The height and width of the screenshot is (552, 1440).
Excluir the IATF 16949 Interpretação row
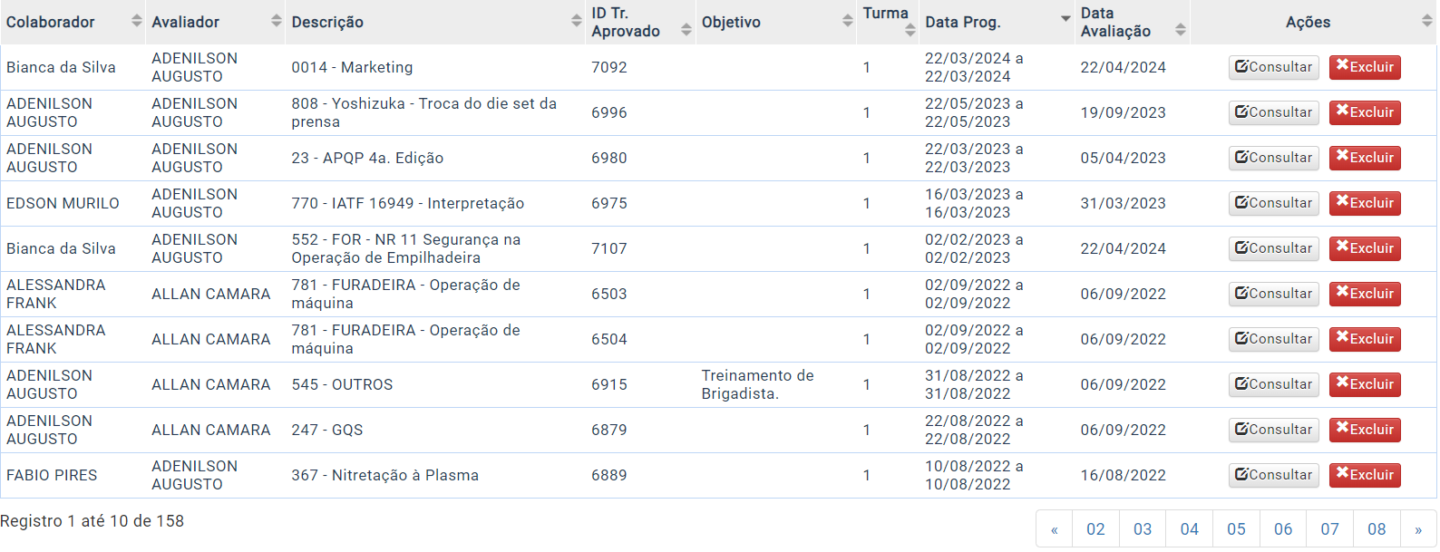pos(1365,203)
